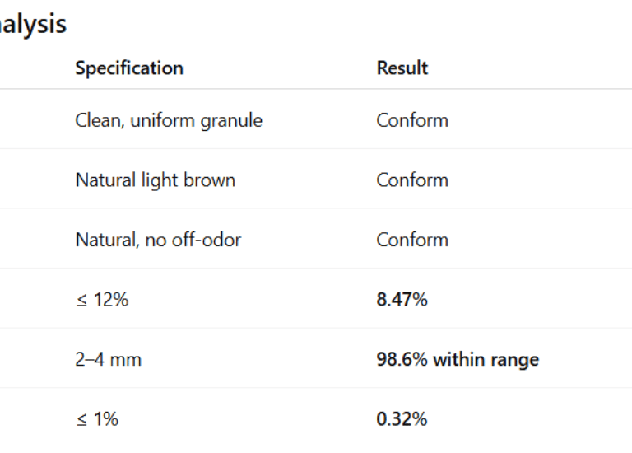Click the word "brown" in the specification column
This screenshot has height=453, width=632.
211,180
